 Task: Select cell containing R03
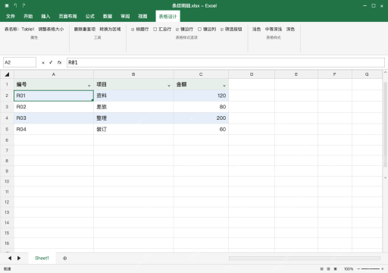coord(54,118)
